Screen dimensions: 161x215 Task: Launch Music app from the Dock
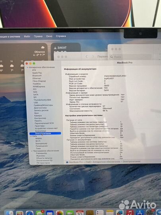click(130, 213)
